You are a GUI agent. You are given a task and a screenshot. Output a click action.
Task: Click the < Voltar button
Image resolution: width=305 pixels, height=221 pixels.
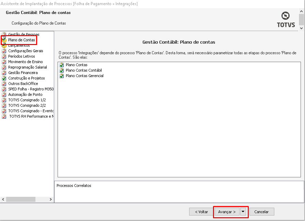click(x=201, y=212)
